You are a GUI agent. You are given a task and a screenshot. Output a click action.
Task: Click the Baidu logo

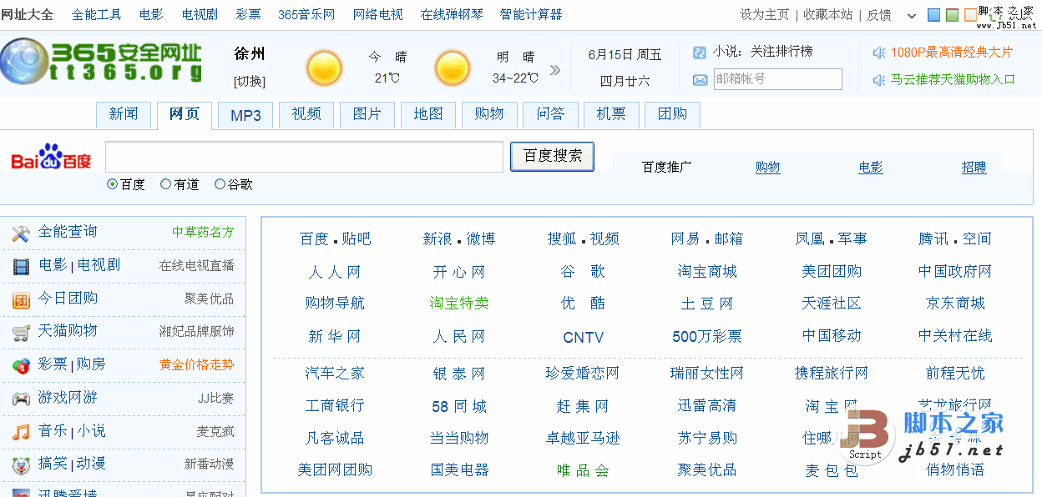51,157
